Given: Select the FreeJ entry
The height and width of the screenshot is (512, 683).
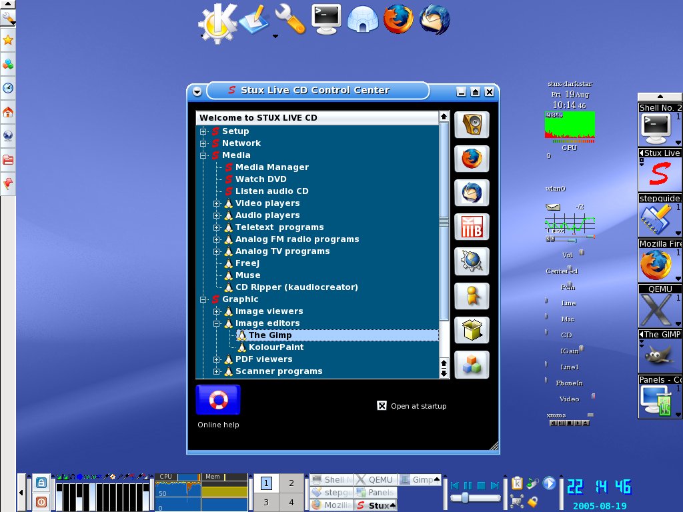Looking at the screenshot, I should coord(247,263).
